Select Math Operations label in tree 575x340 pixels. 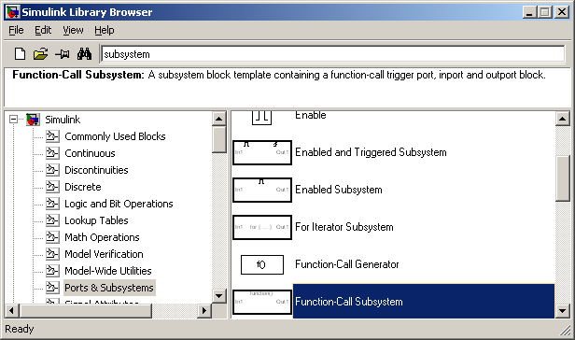[x=102, y=237]
